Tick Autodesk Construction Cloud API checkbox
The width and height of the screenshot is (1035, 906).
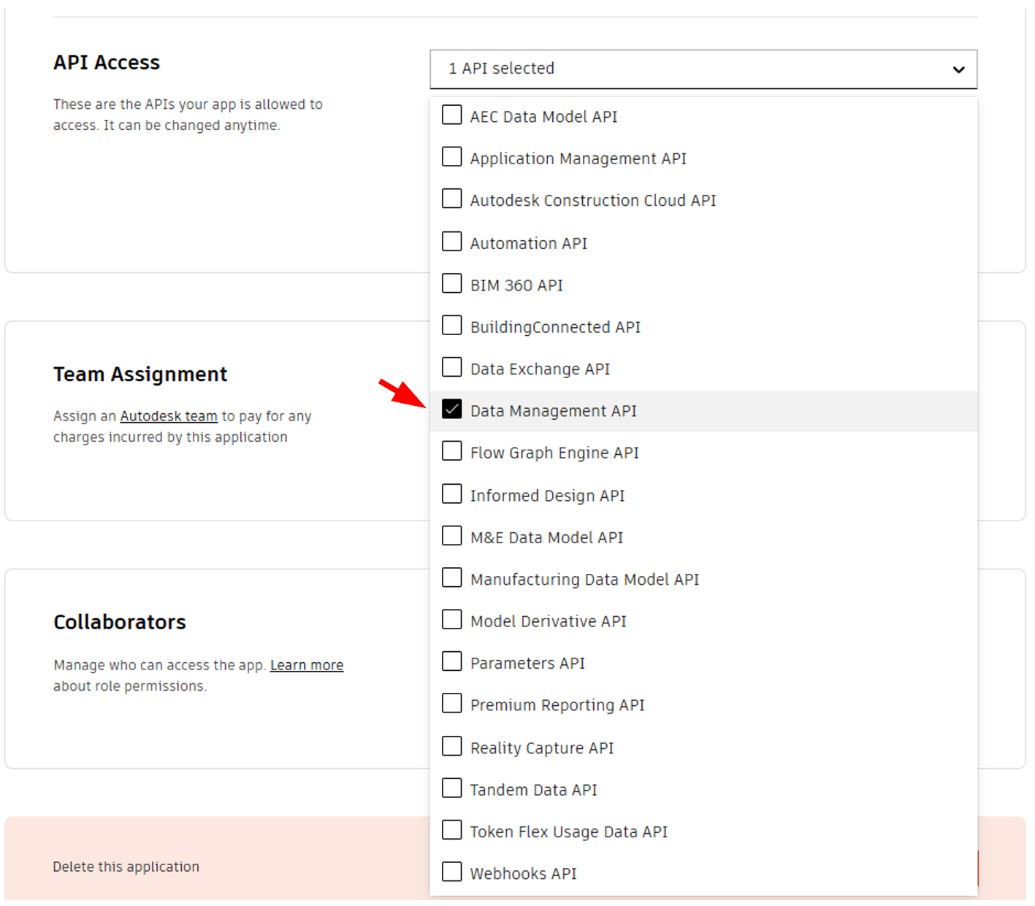[x=452, y=199]
